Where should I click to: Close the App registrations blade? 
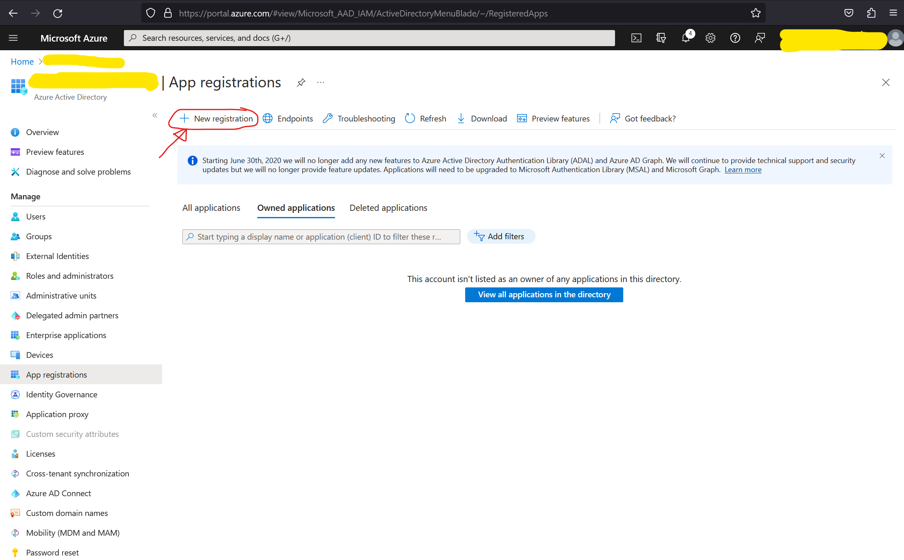click(x=886, y=82)
